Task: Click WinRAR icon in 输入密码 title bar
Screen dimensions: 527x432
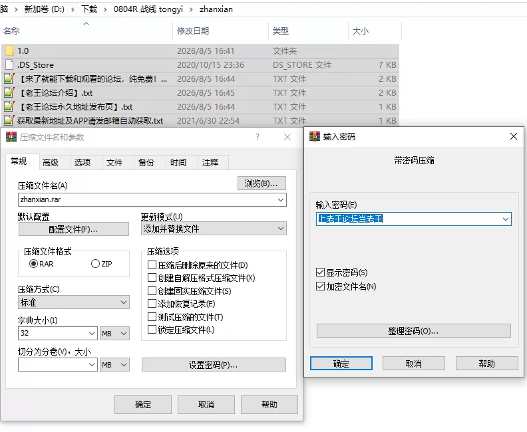Action: [315, 136]
